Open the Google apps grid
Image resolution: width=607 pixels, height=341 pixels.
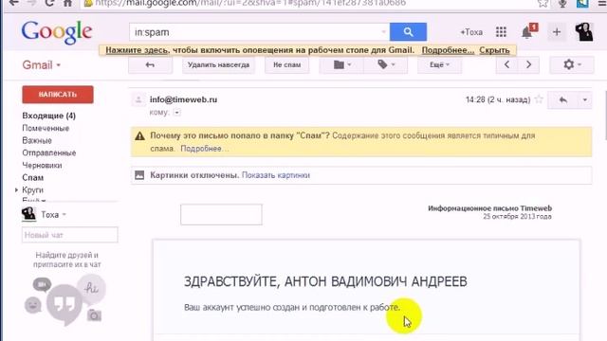point(501,31)
